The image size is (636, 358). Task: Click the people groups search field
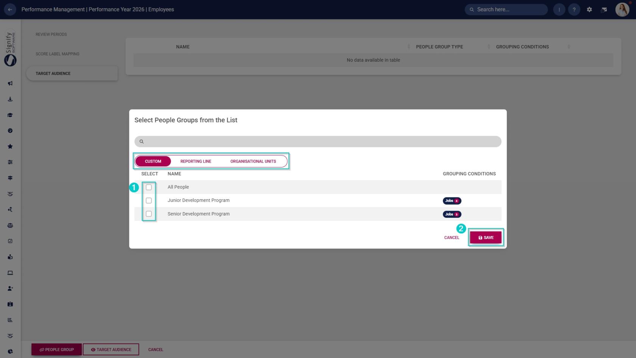tap(318, 142)
